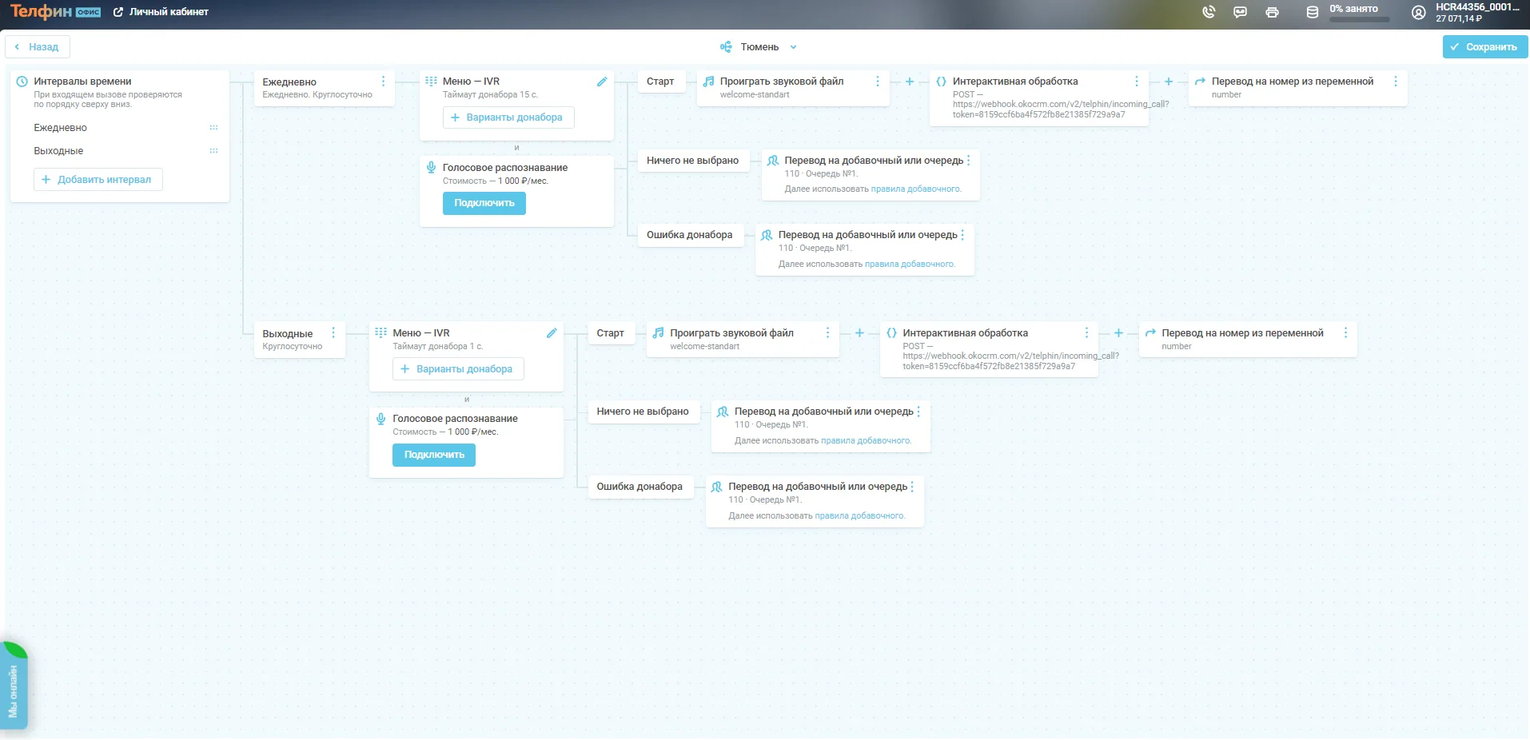Edit the Выходные Меню — IVR pencil icon

point(552,333)
